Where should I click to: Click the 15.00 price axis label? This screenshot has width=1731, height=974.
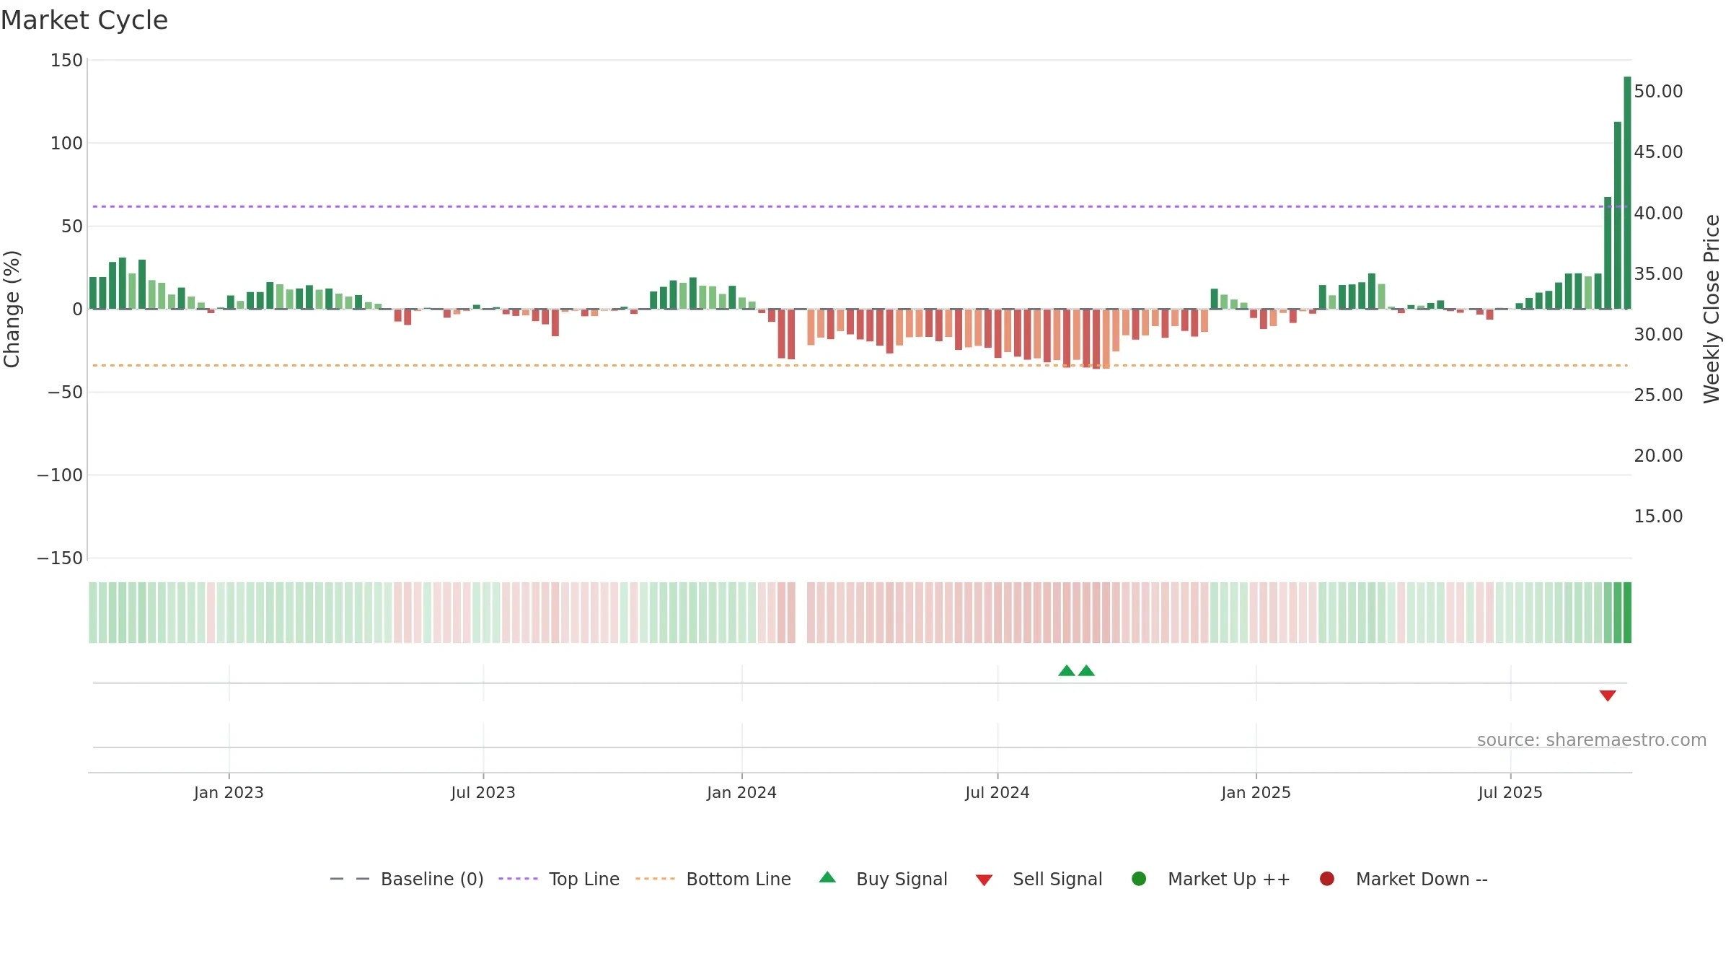(x=1658, y=517)
